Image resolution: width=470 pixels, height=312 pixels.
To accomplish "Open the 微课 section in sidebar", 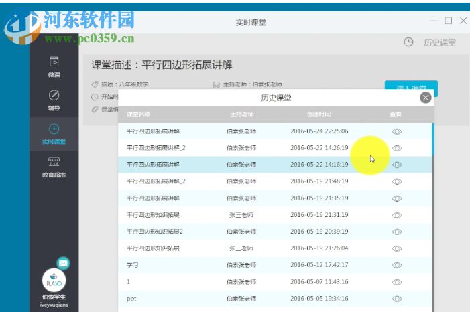I will [x=54, y=67].
